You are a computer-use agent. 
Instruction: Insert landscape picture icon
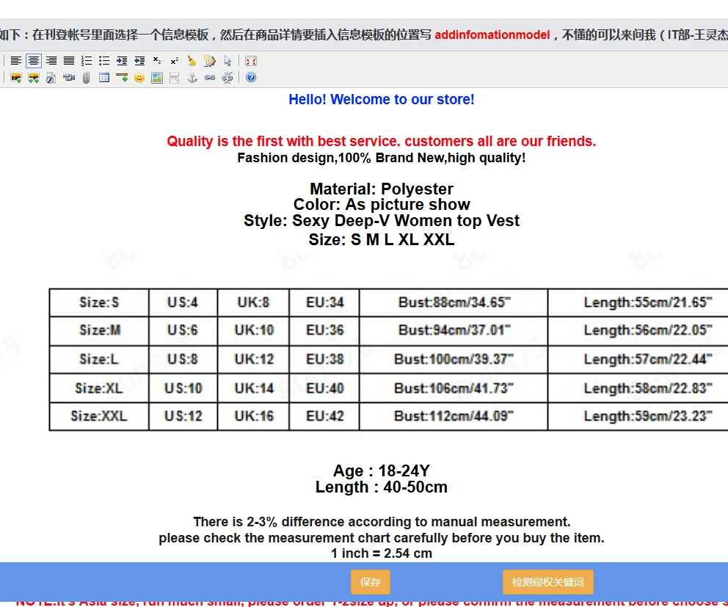pos(157,78)
